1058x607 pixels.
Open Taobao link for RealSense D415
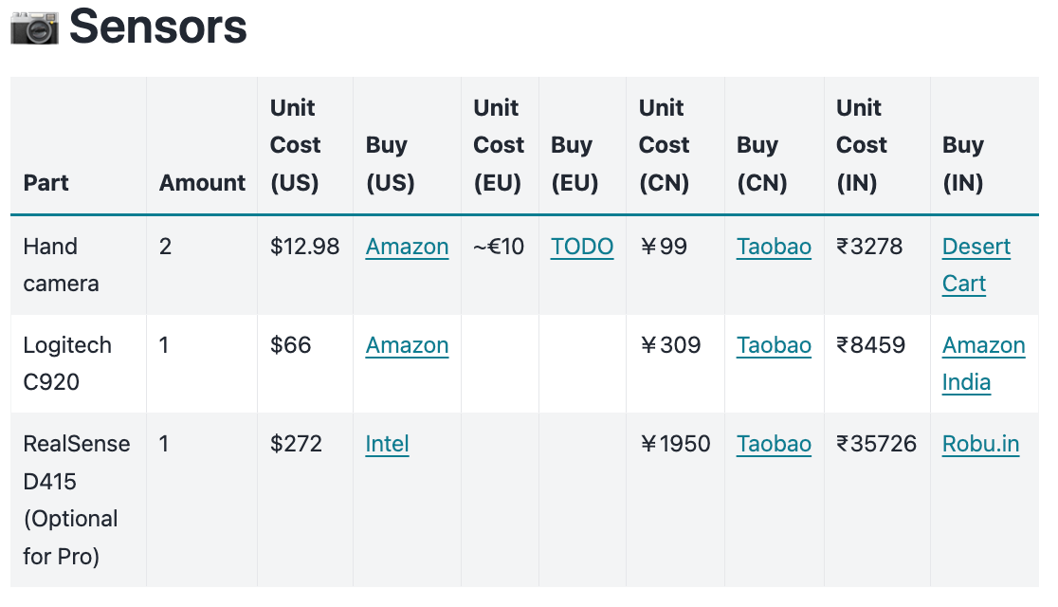pyautogui.click(x=774, y=444)
